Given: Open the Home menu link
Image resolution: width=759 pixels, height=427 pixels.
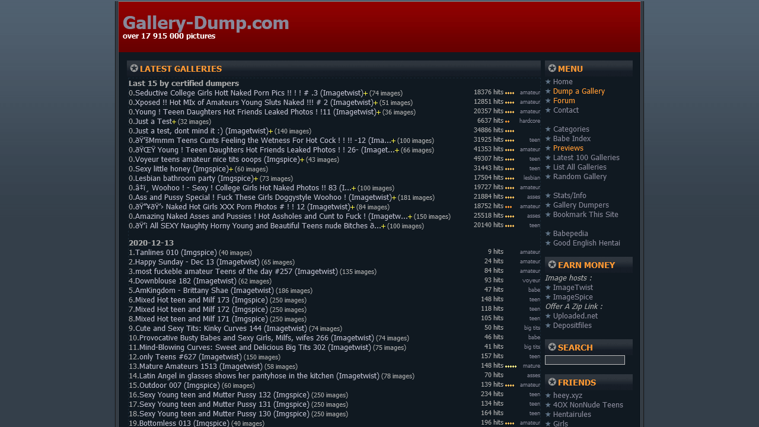Looking at the screenshot, I should [562, 82].
